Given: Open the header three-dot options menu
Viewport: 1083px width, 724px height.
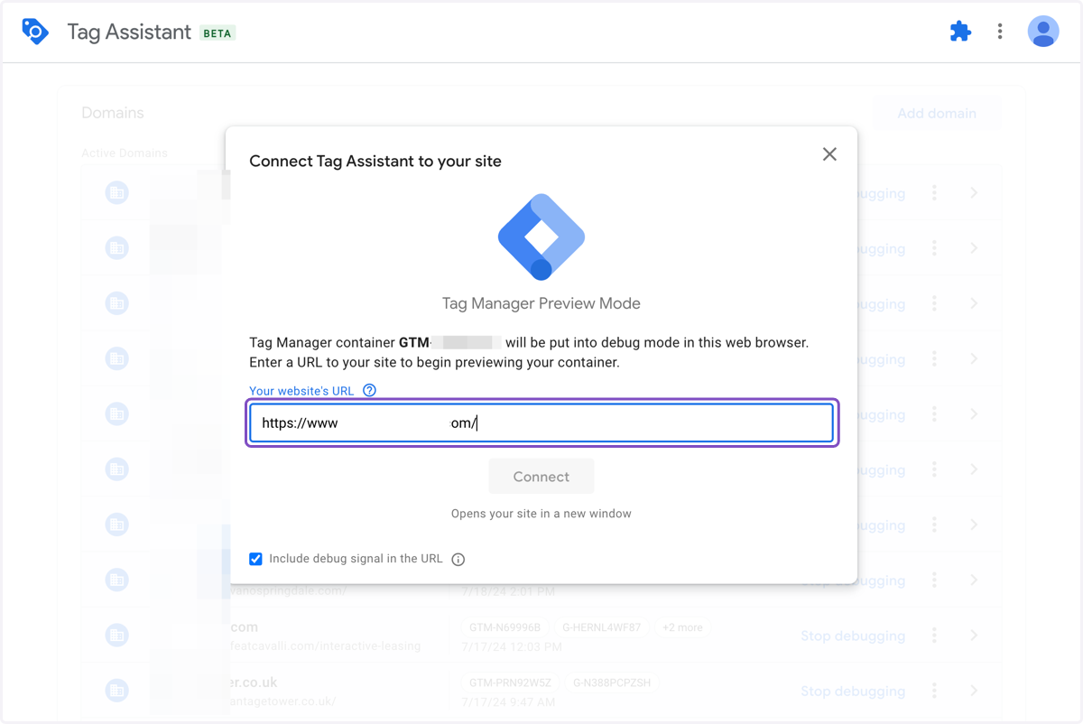Looking at the screenshot, I should 1000,32.
